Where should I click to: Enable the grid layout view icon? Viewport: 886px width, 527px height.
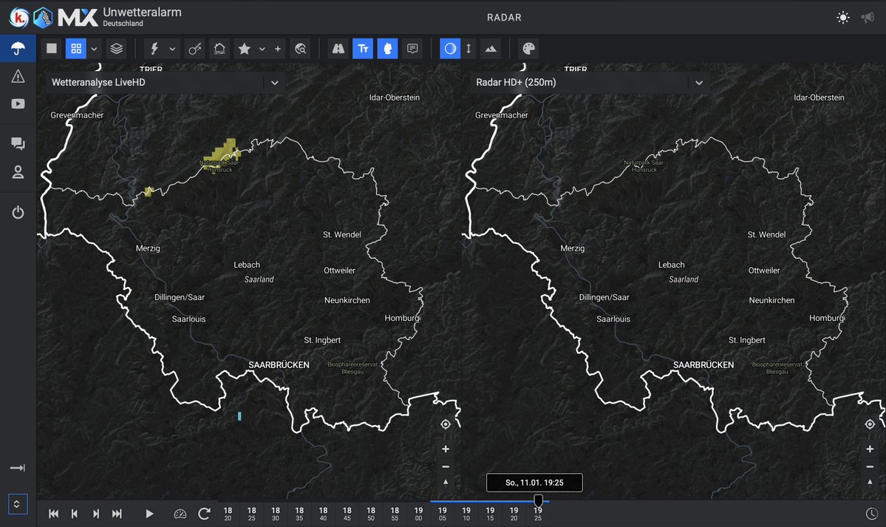75,48
